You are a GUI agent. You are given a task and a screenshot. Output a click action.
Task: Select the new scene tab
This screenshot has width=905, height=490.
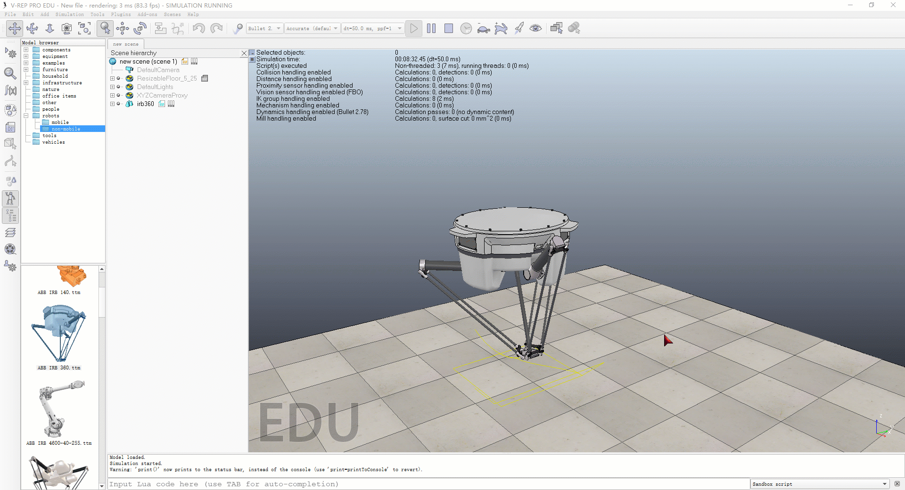pos(126,44)
